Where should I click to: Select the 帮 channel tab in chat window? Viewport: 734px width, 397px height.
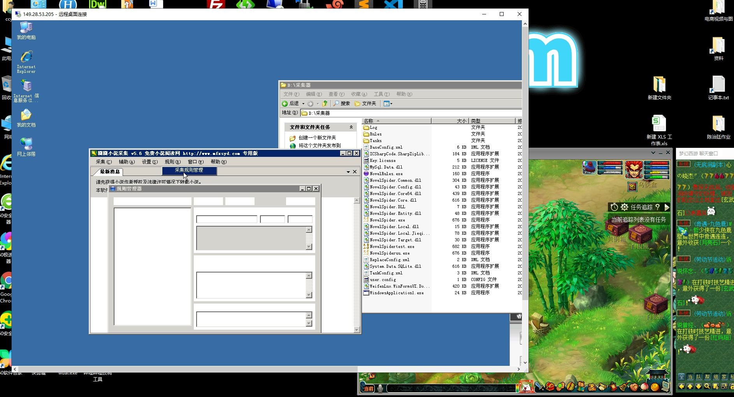707,377
